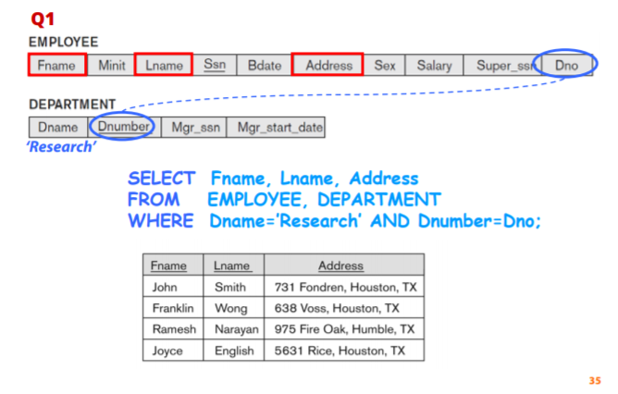Select the 5631 Rice, Houston, TX cell
Viewport: 618px width, 394px height.
point(344,350)
